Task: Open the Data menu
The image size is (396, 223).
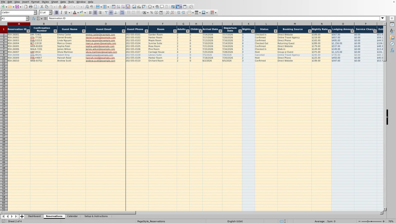Action: click(63, 2)
